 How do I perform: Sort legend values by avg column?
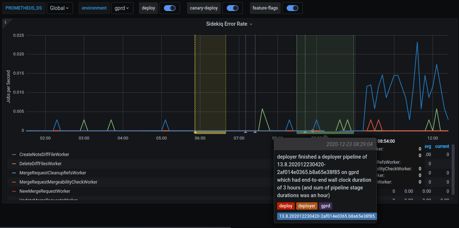point(427,146)
